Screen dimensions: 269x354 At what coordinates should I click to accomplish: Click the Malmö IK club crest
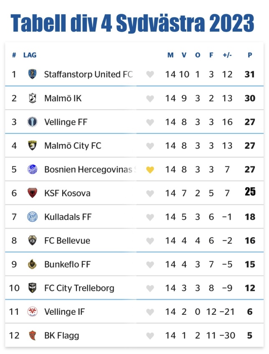coord(32,98)
